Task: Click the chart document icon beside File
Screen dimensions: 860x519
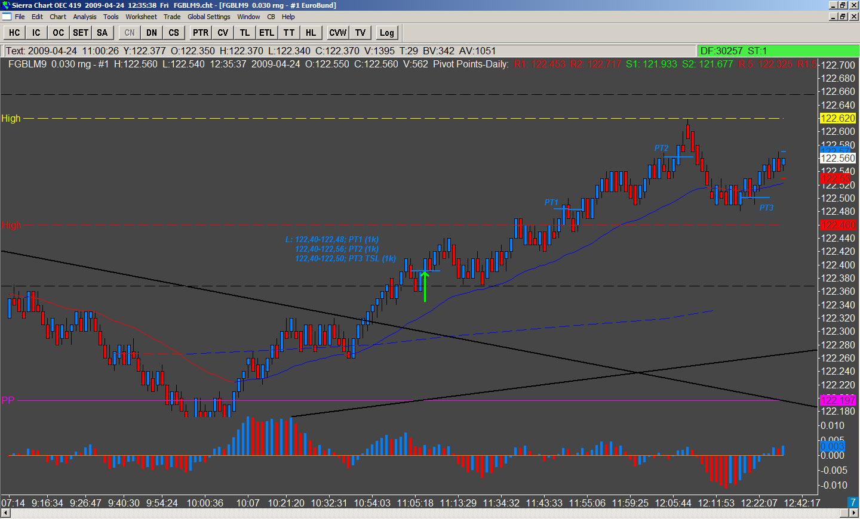Action: [7, 17]
